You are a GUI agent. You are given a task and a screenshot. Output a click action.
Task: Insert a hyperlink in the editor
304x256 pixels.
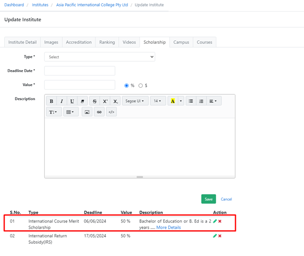(x=99, y=112)
